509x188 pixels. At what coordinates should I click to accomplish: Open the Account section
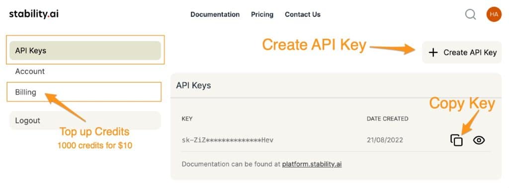(30, 71)
